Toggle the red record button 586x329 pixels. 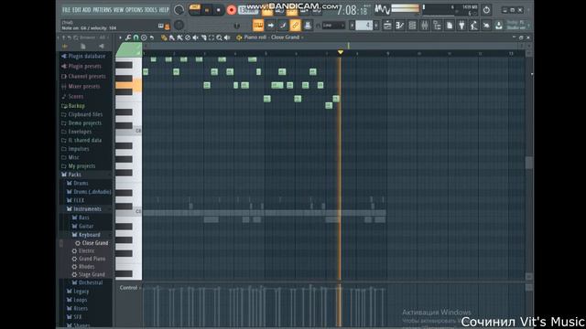click(232, 10)
